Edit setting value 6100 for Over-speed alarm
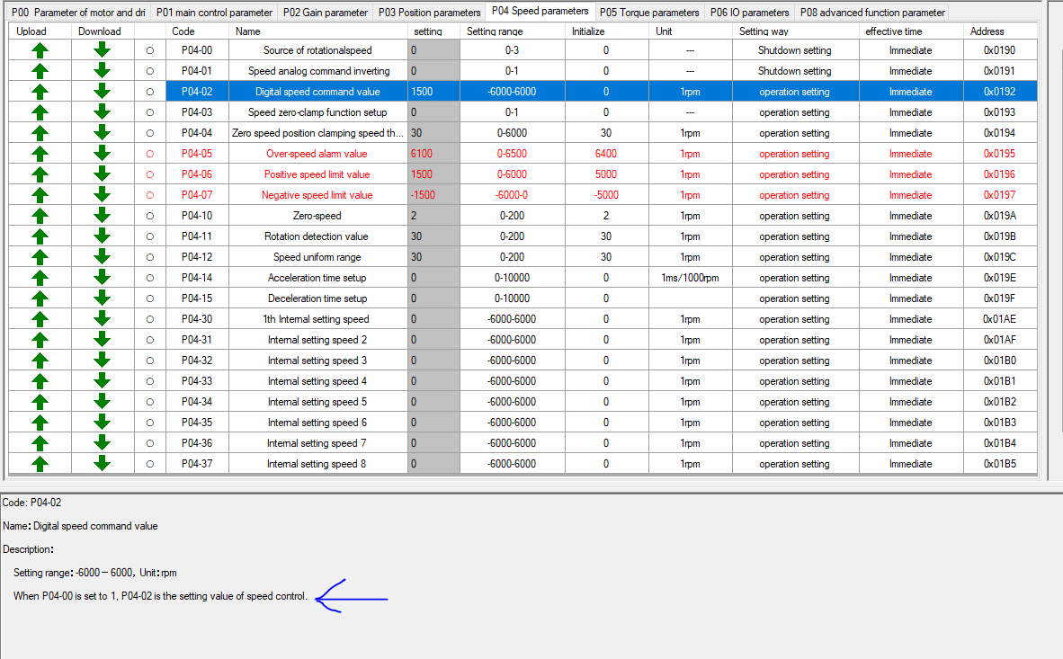1063x659 pixels. pyautogui.click(x=433, y=153)
